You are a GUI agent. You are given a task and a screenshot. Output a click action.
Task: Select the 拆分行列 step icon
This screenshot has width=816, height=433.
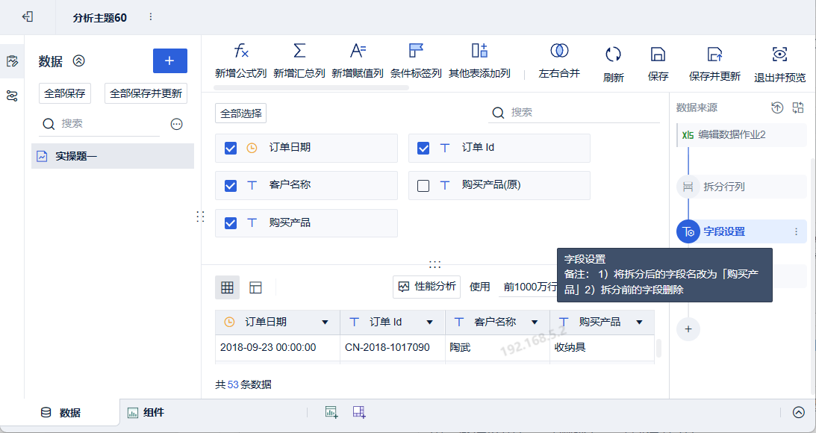pos(688,187)
